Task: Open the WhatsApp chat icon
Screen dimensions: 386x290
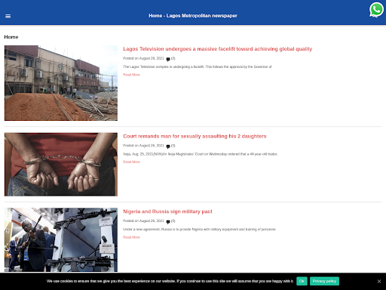Action: point(376,10)
